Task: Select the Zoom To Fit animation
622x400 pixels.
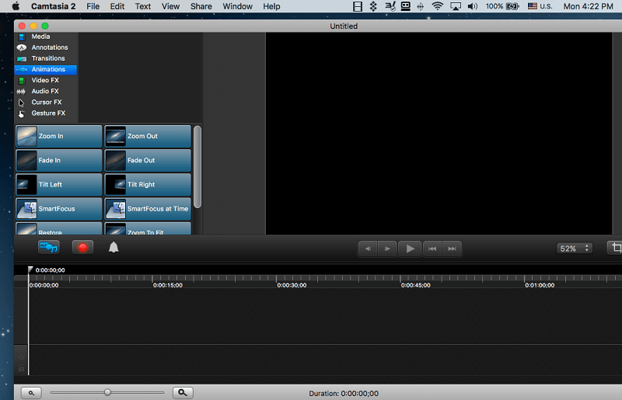Action: [148, 229]
